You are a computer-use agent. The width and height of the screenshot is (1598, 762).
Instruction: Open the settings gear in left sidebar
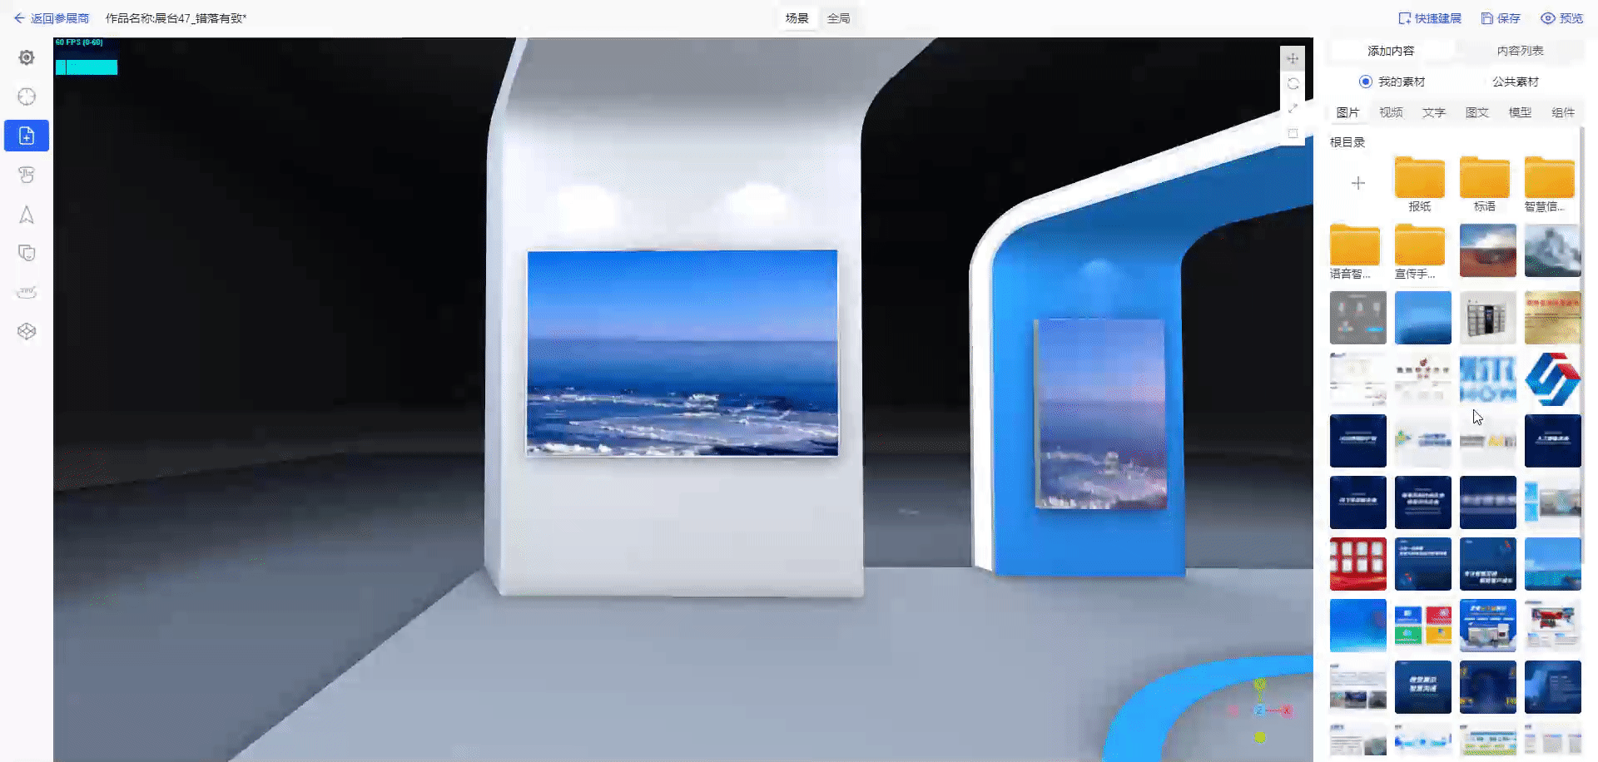tap(27, 57)
